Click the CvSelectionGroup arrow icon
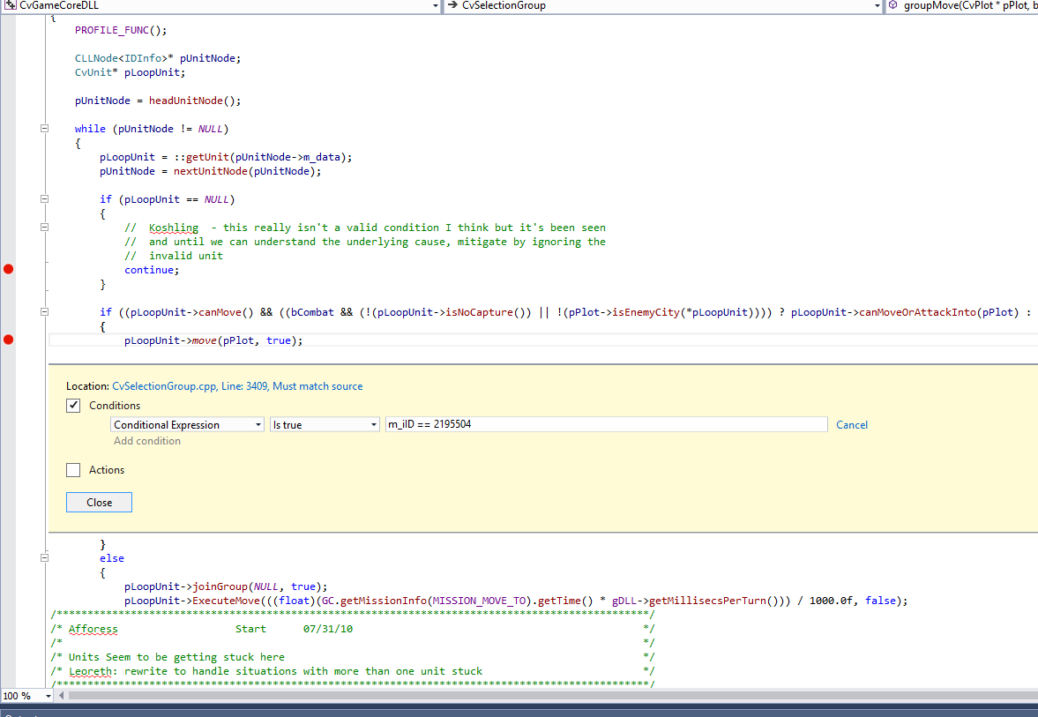Image resolution: width=1038 pixels, height=717 pixels. [x=452, y=5]
